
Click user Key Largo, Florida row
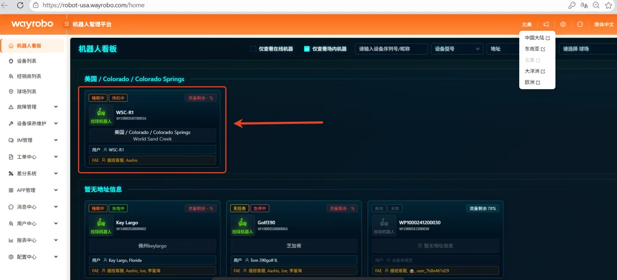coord(152,260)
